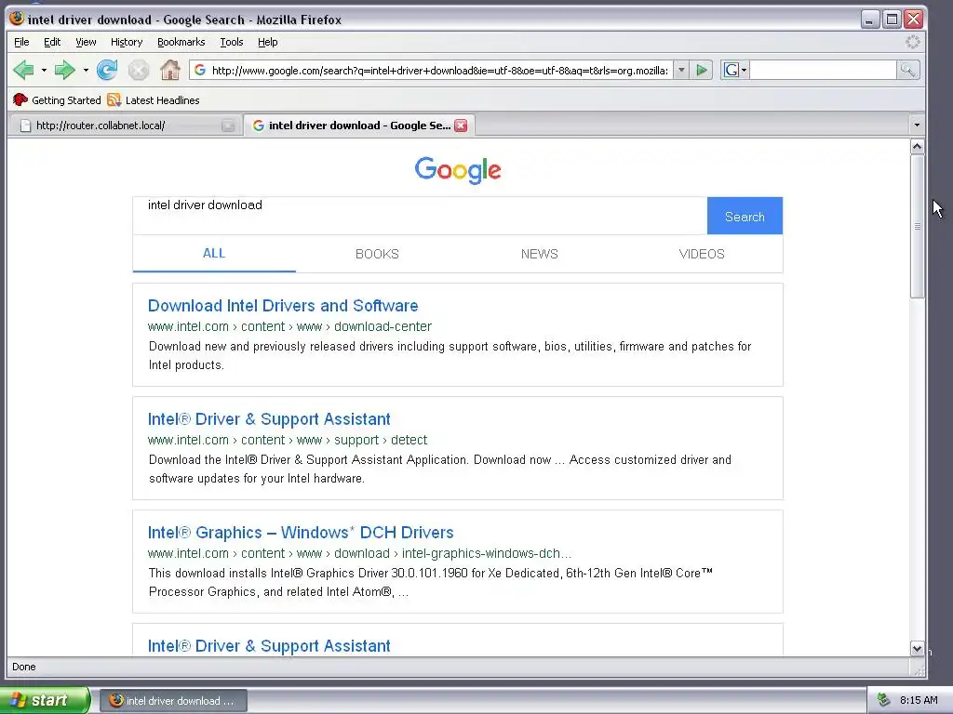Click the Firefox taskbar button
Screen dimensions: 953x714
173,701
